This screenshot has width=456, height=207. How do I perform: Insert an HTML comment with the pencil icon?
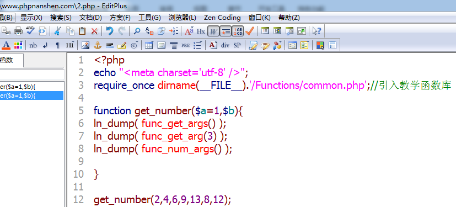click(x=122, y=45)
